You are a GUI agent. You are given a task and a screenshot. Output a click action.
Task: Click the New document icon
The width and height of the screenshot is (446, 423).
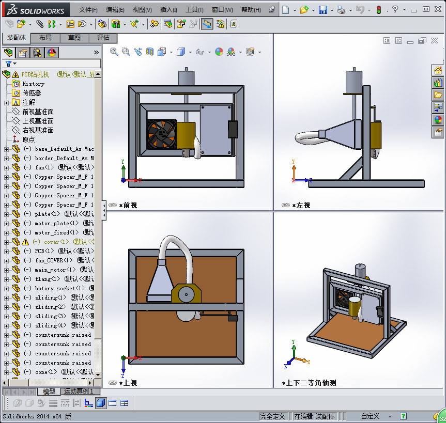(x=285, y=10)
